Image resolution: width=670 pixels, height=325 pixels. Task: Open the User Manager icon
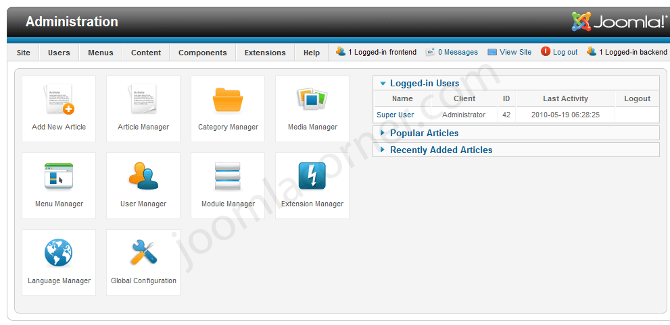tap(143, 177)
